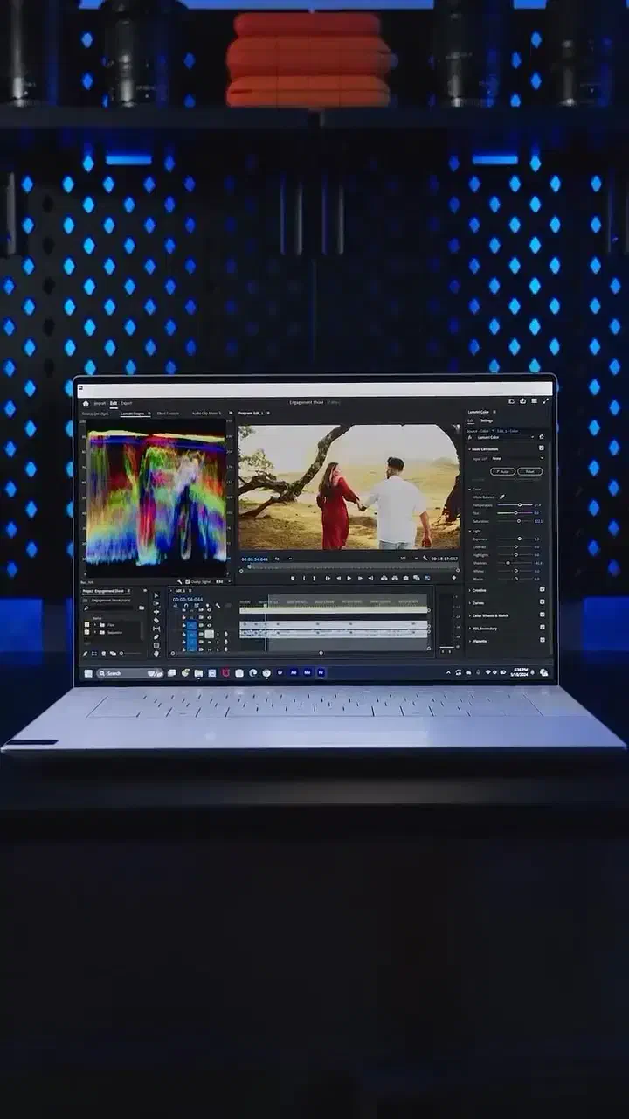629x1119 pixels.
Task: Select the Razor tool in the tools panel
Action: pyautogui.click(x=156, y=621)
